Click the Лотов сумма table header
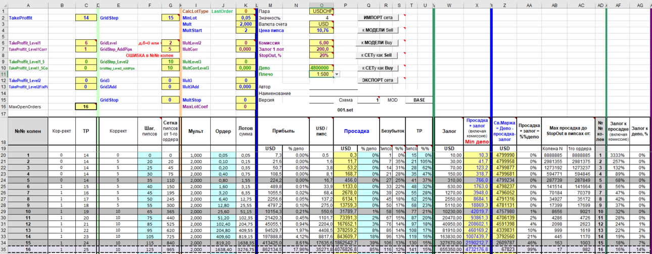Viewport: 652px width, 254px height. click(x=246, y=131)
